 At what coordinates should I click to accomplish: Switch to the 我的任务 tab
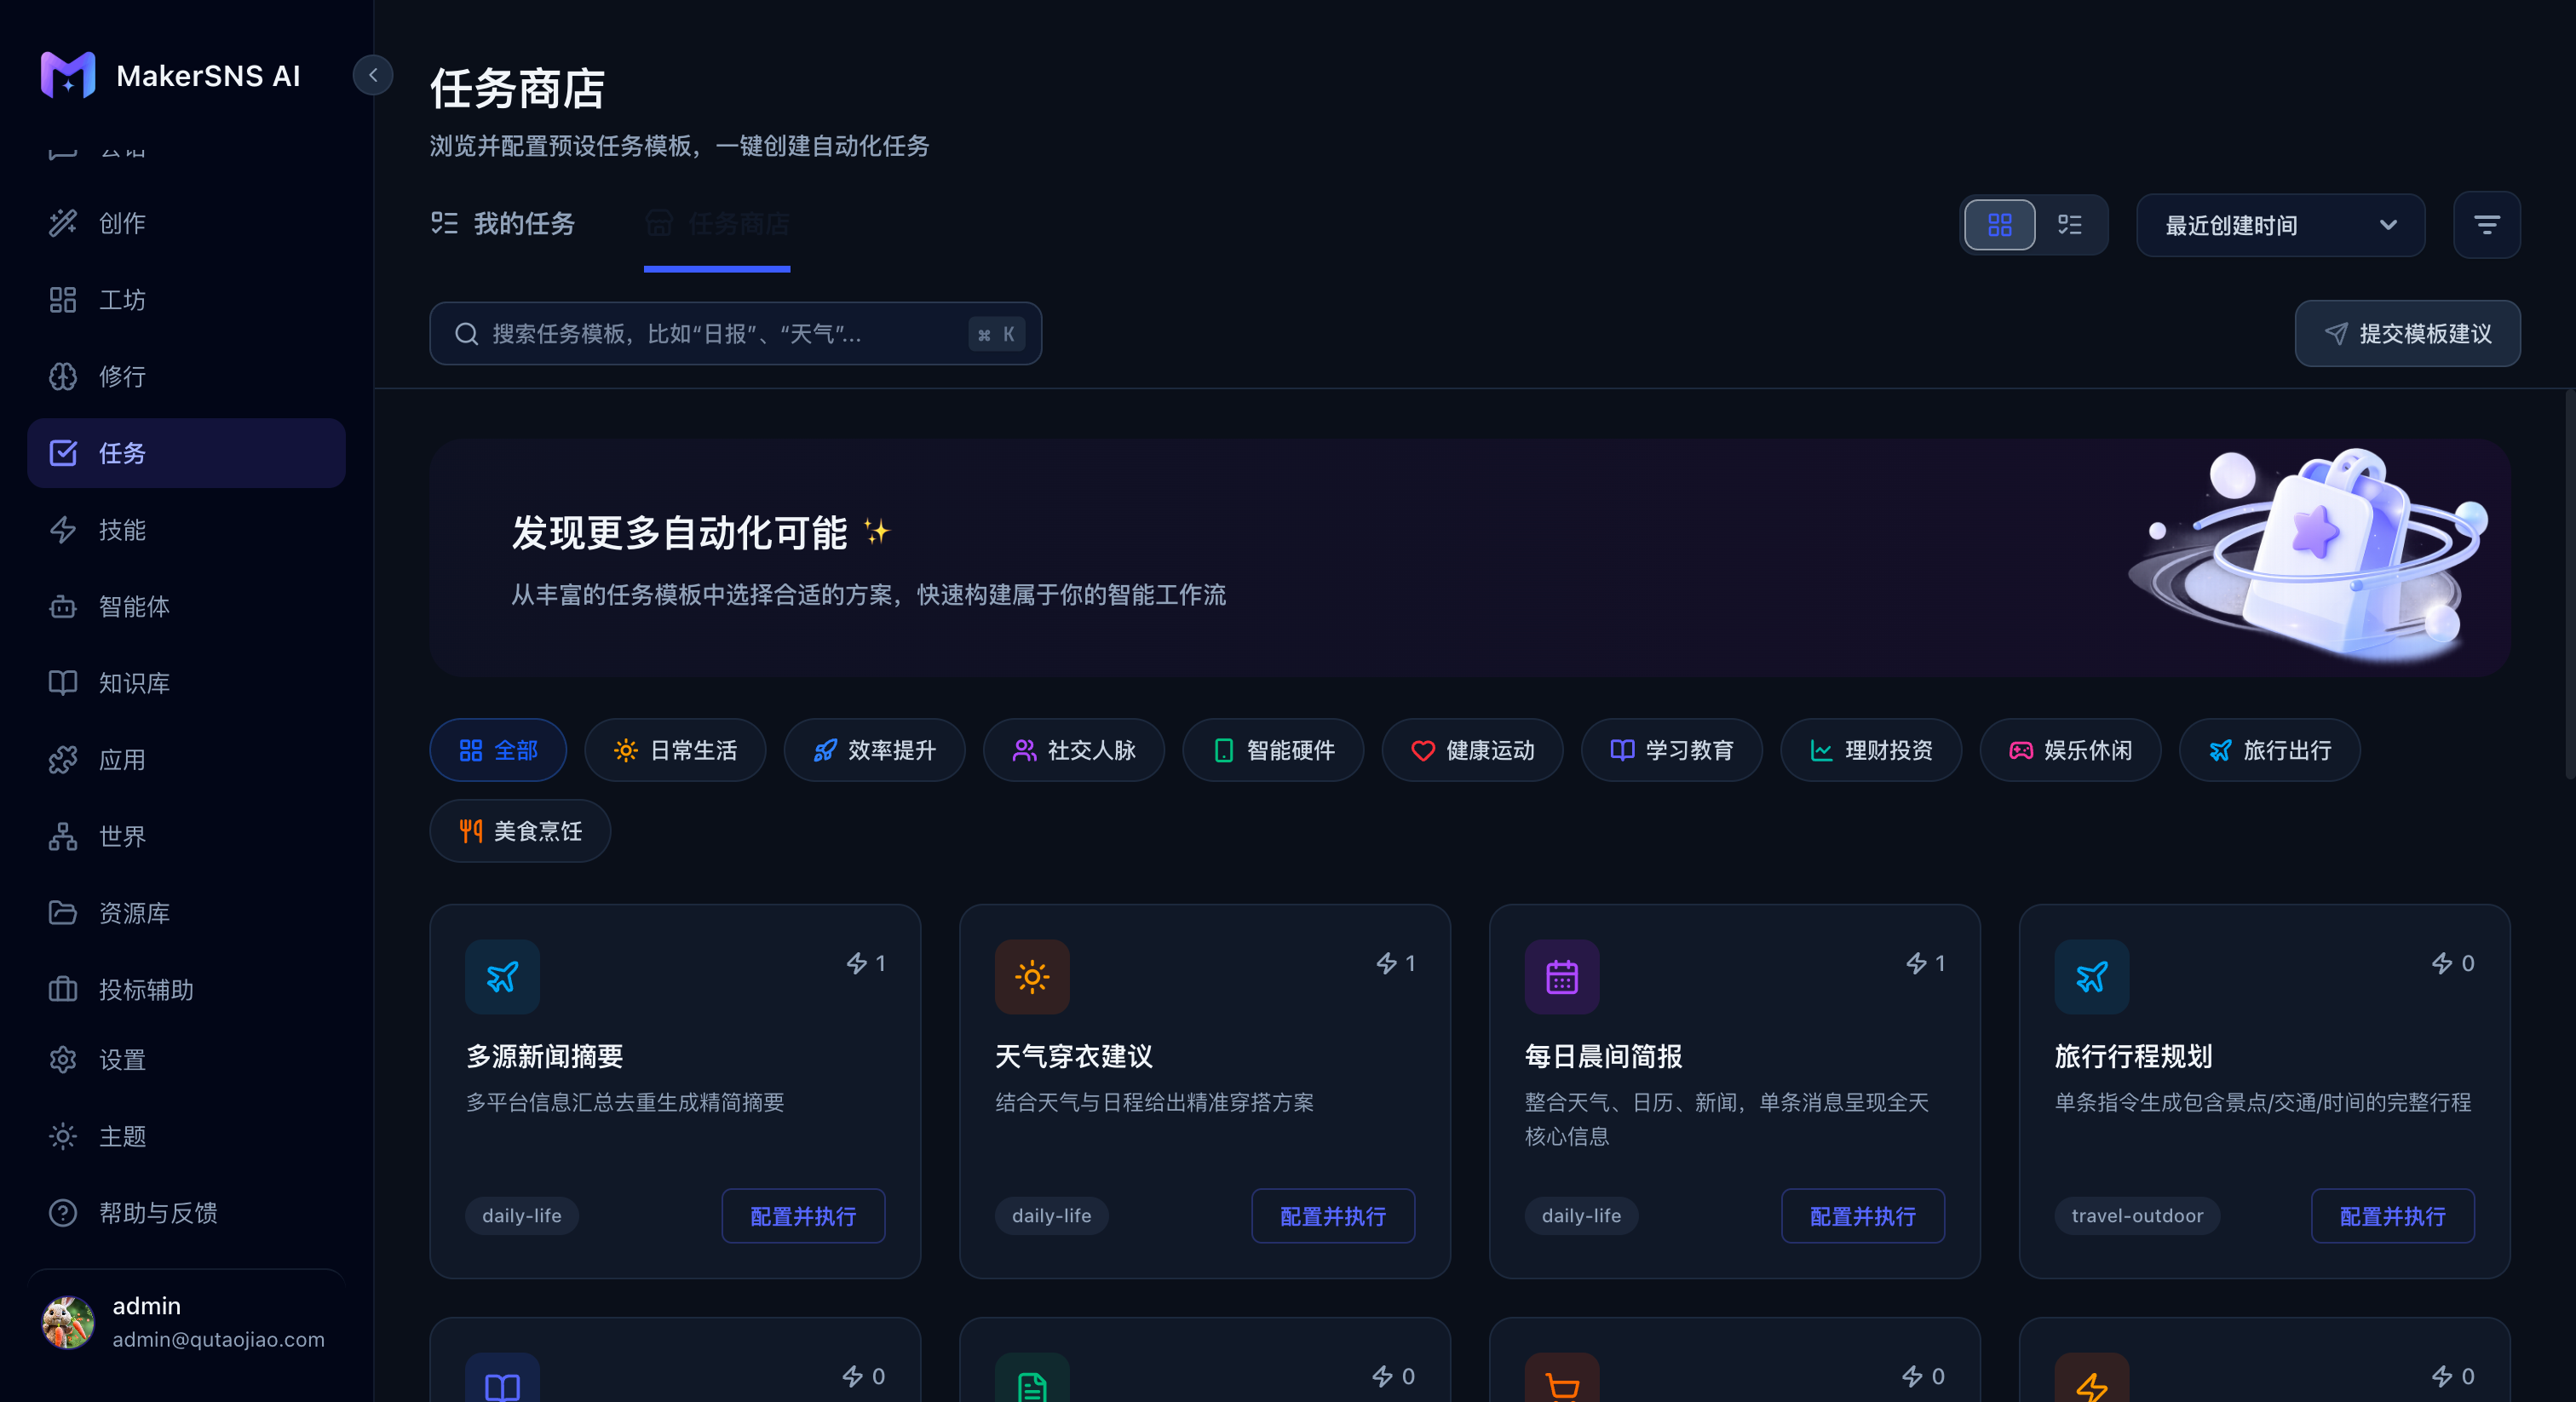(503, 224)
